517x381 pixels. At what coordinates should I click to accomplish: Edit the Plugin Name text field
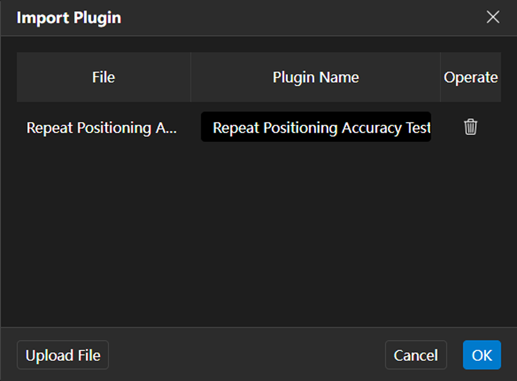(316, 128)
